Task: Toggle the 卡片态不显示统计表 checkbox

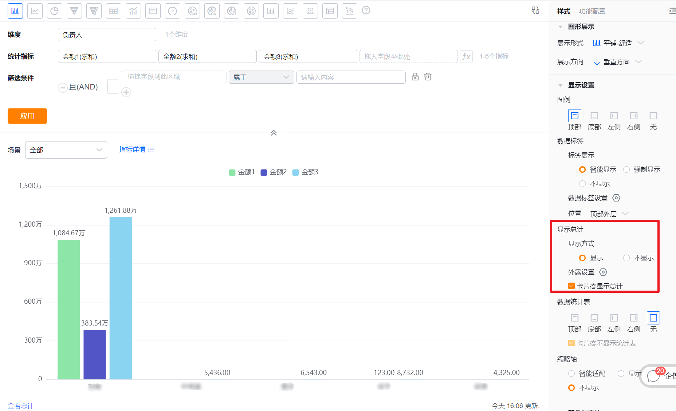Action: [x=571, y=343]
